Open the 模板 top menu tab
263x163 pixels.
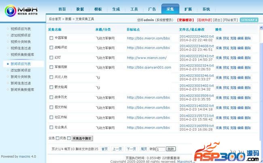tap(98, 9)
